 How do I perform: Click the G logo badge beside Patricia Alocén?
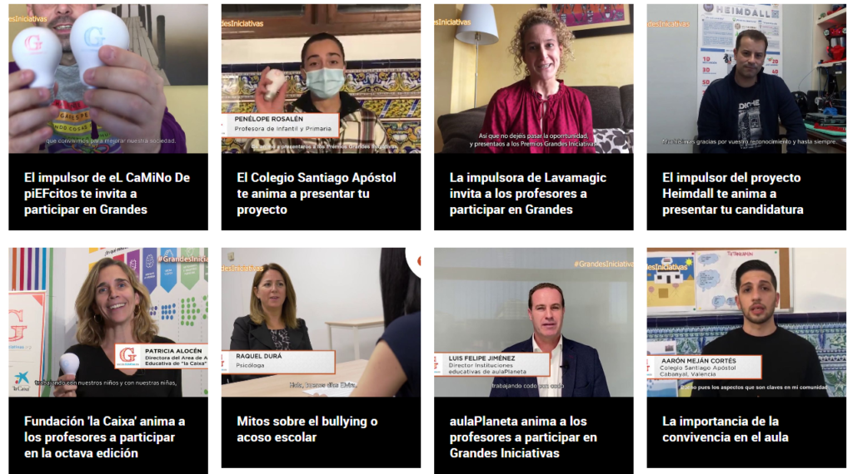tap(127, 356)
